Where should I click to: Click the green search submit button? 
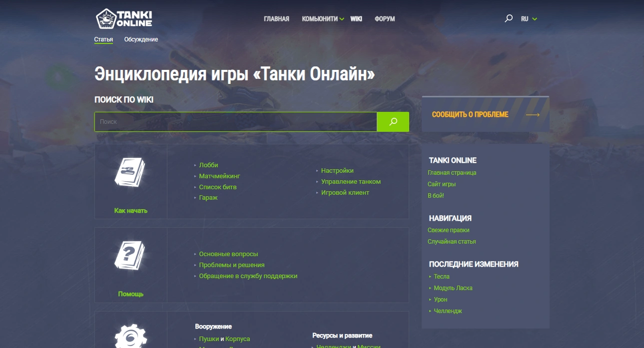pos(393,122)
